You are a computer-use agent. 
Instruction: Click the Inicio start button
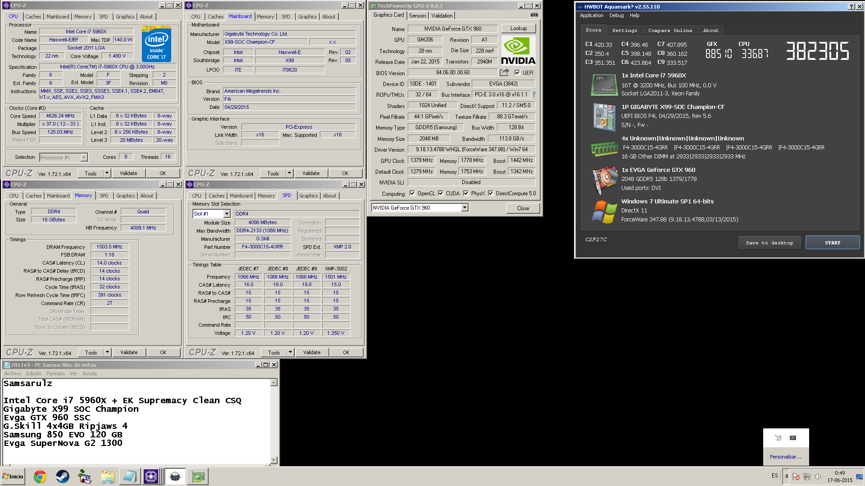click(13, 477)
